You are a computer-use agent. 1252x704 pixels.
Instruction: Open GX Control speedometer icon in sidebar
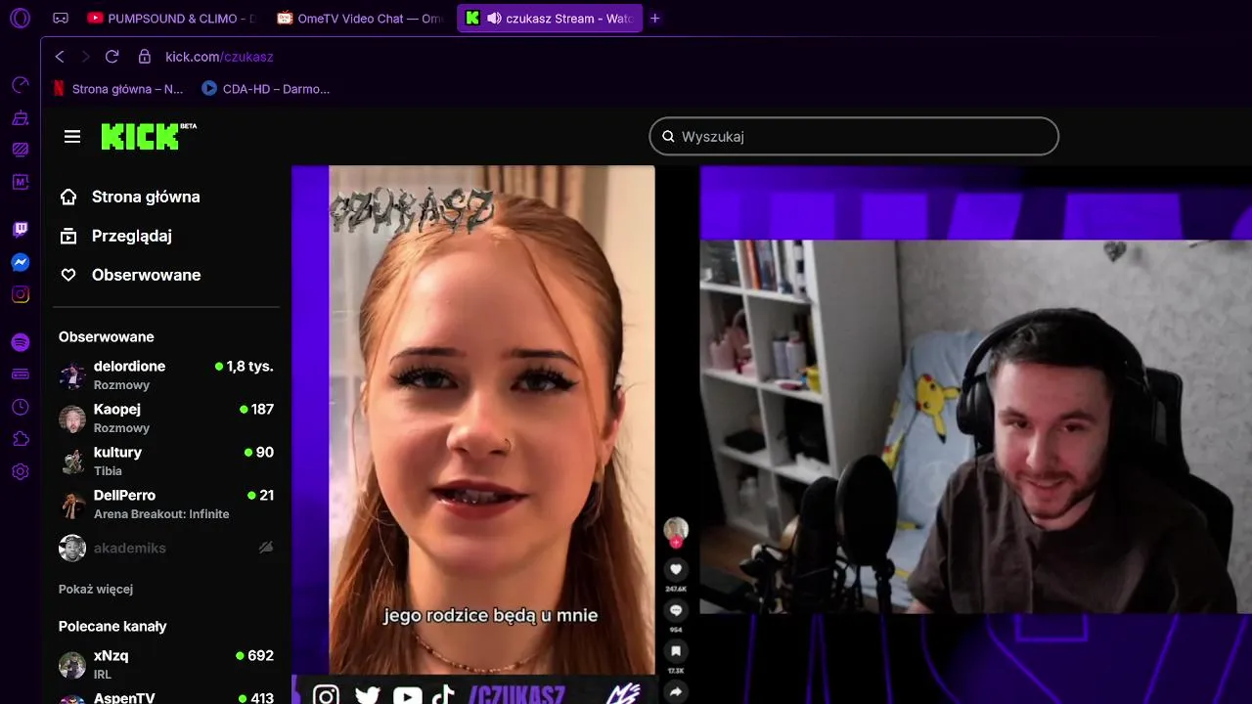21,85
